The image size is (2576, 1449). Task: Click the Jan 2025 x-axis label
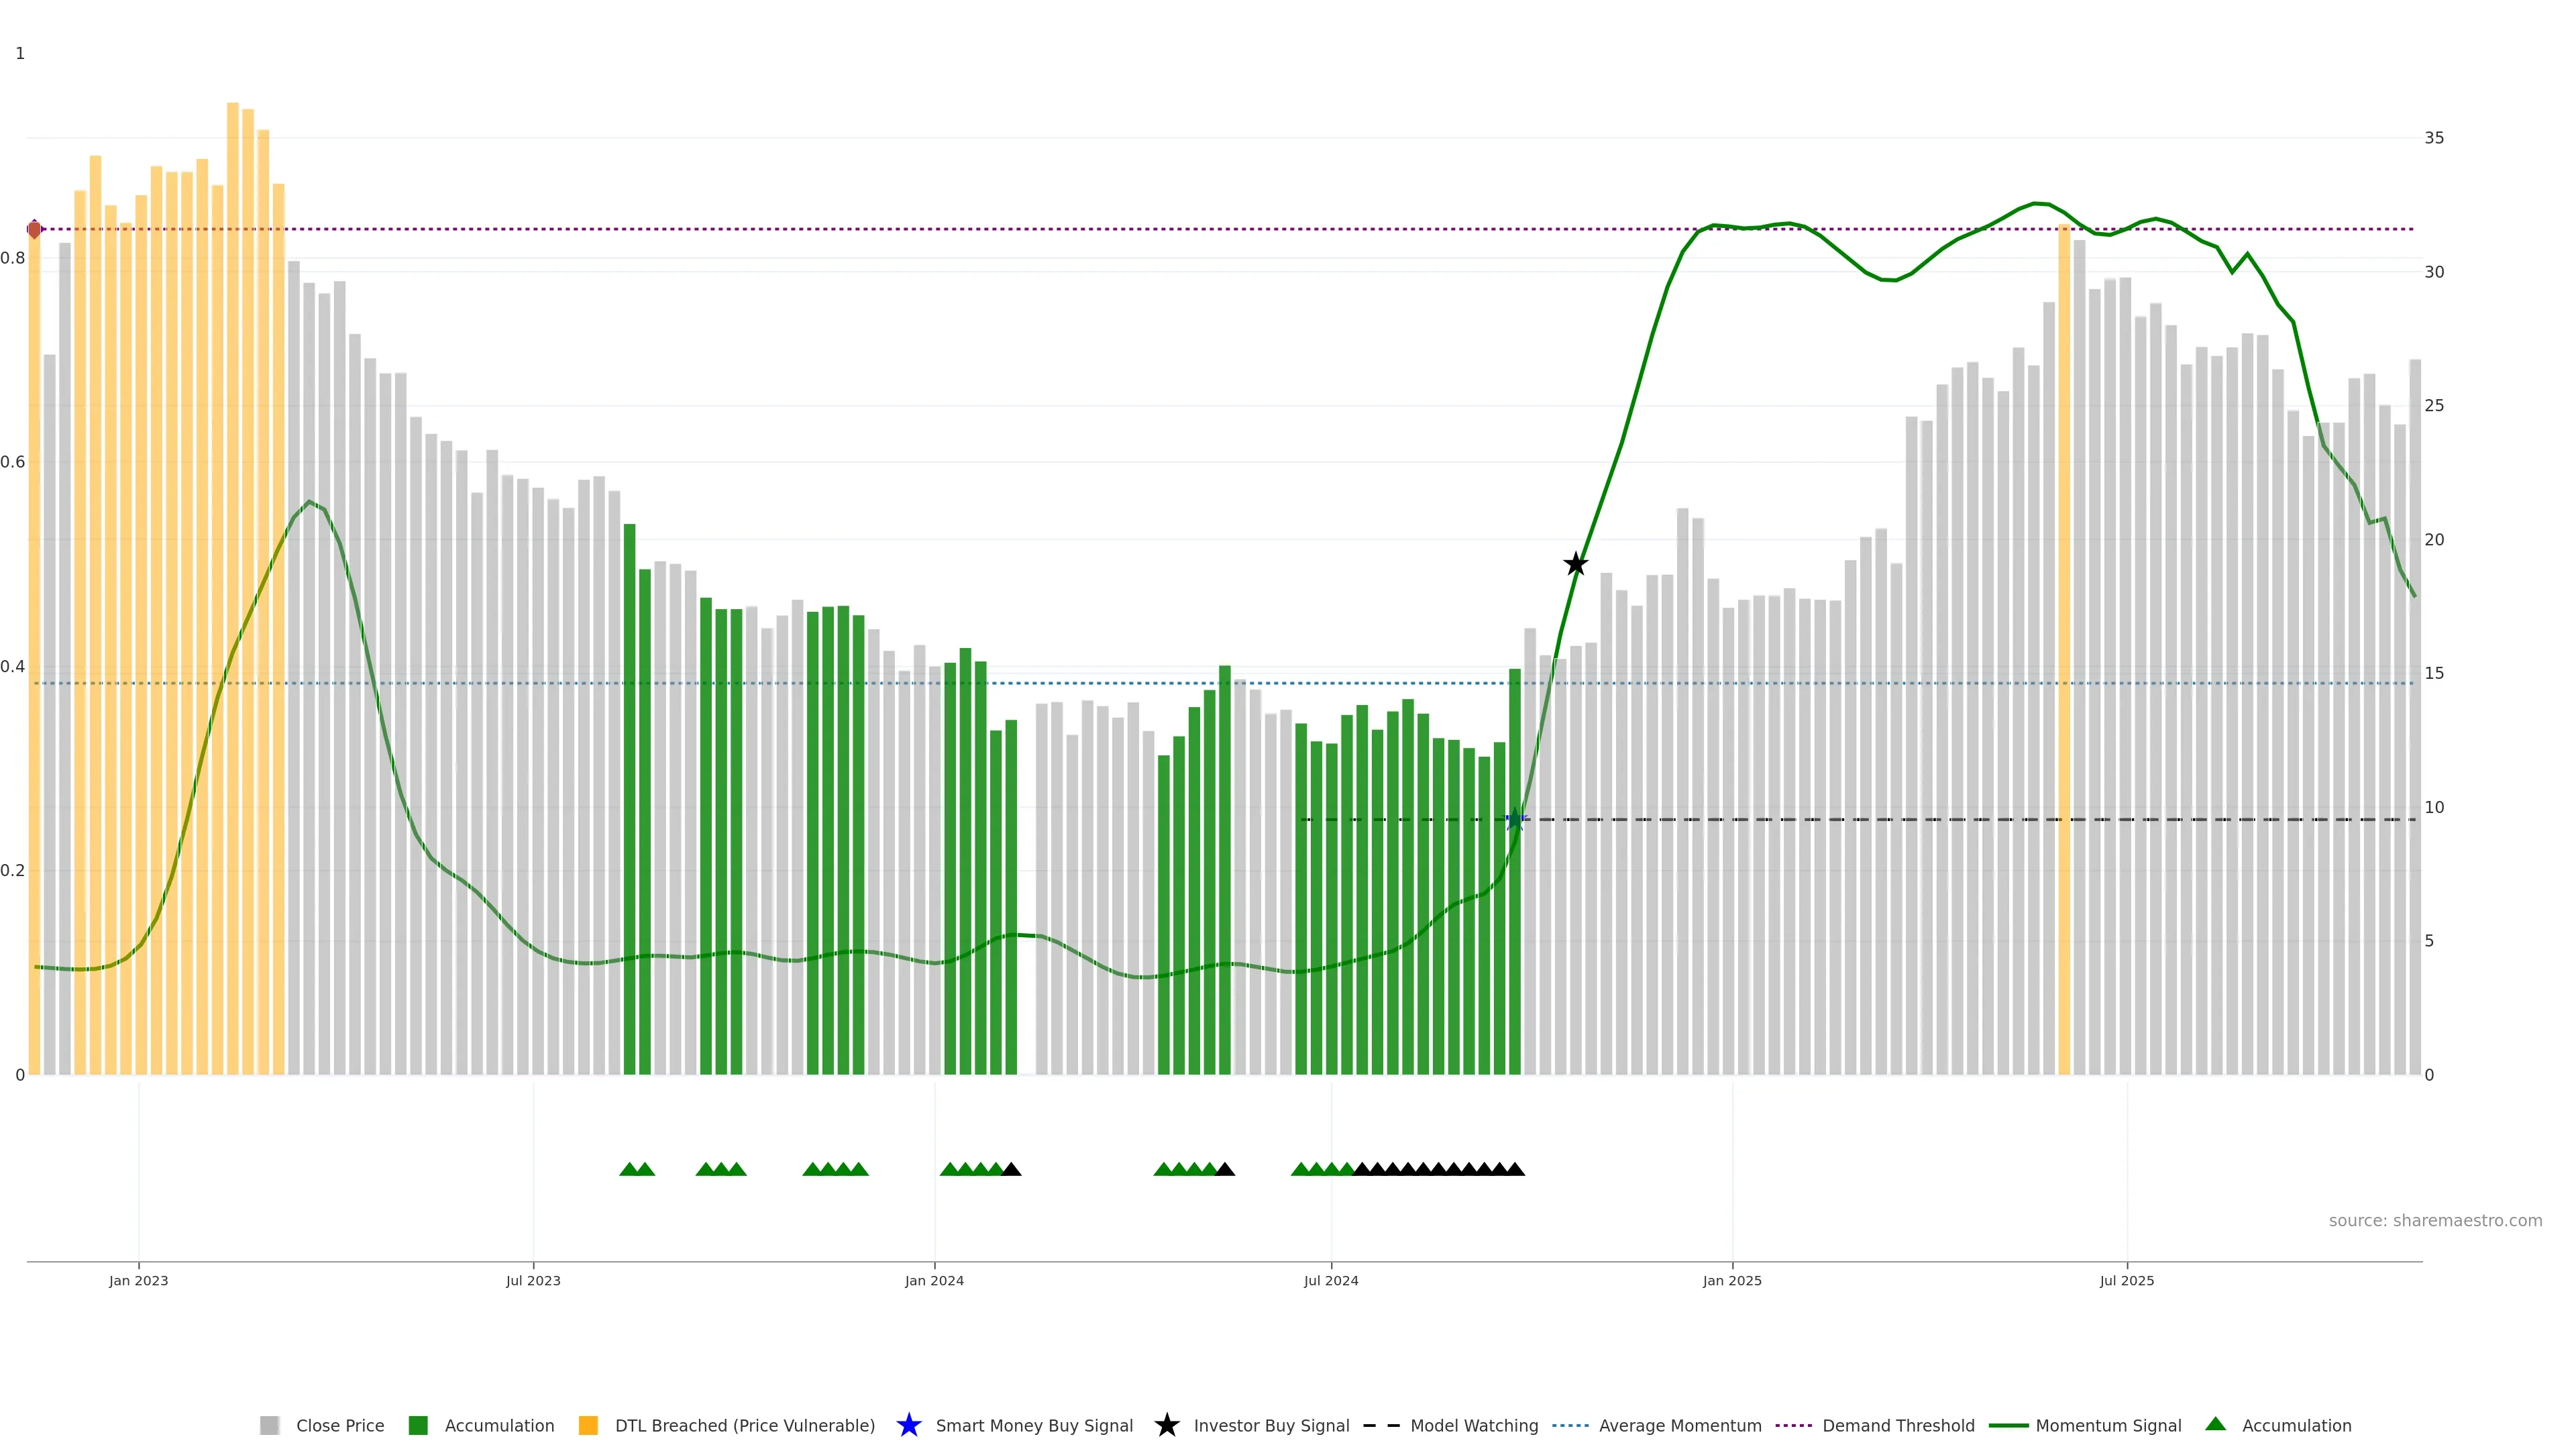click(x=1732, y=1280)
